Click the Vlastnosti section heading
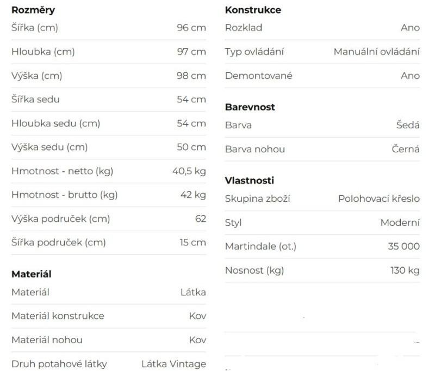This screenshot has width=435, height=371. pos(250,181)
